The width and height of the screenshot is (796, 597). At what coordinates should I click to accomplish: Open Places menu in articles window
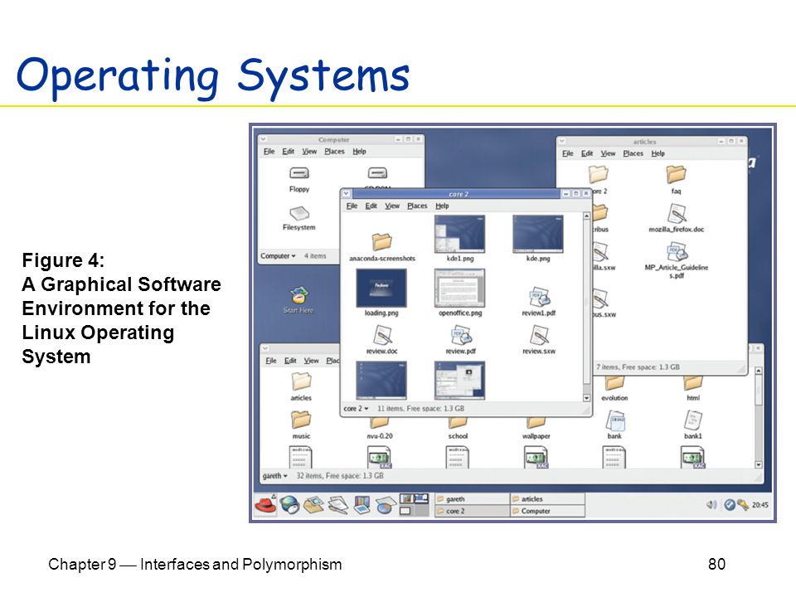pos(633,153)
